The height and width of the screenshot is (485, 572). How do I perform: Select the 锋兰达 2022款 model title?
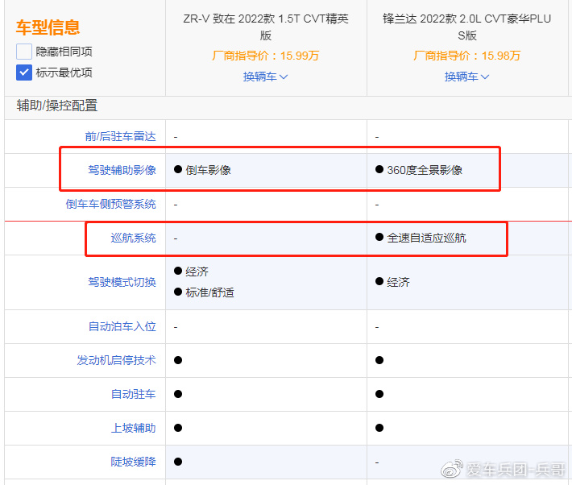467,27
